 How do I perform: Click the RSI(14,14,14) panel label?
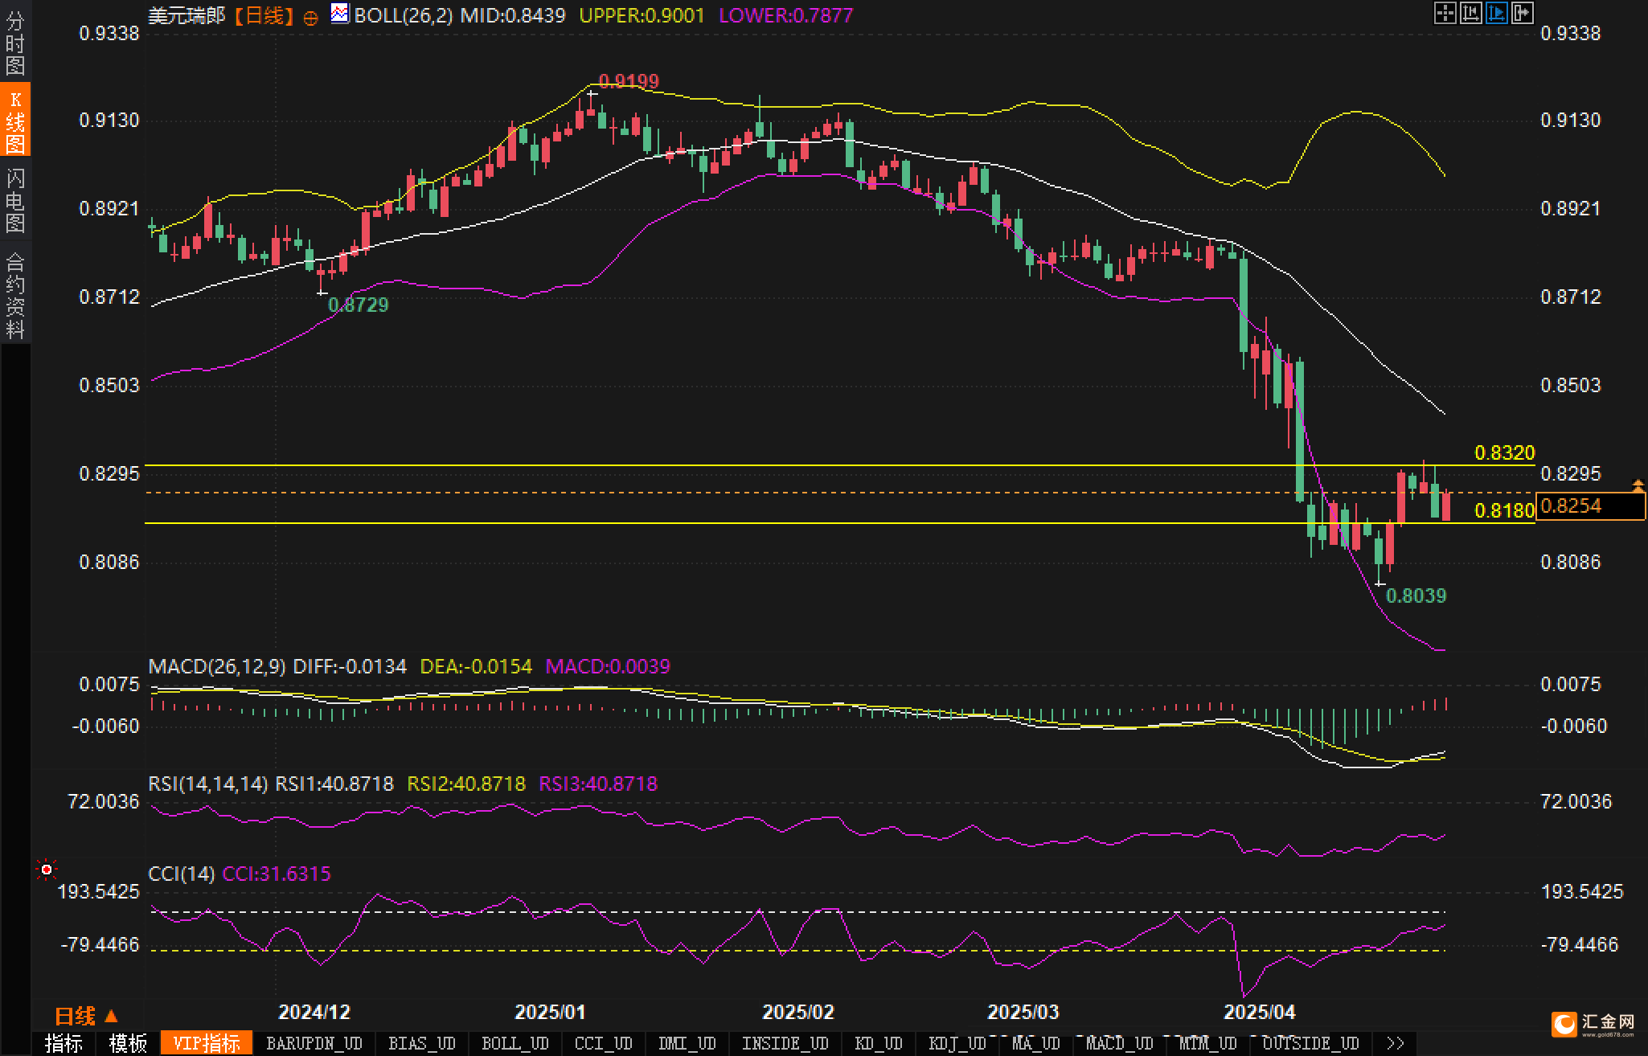[208, 784]
